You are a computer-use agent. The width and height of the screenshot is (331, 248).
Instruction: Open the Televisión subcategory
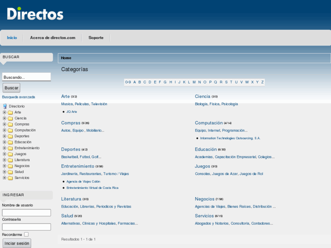click(x=99, y=104)
